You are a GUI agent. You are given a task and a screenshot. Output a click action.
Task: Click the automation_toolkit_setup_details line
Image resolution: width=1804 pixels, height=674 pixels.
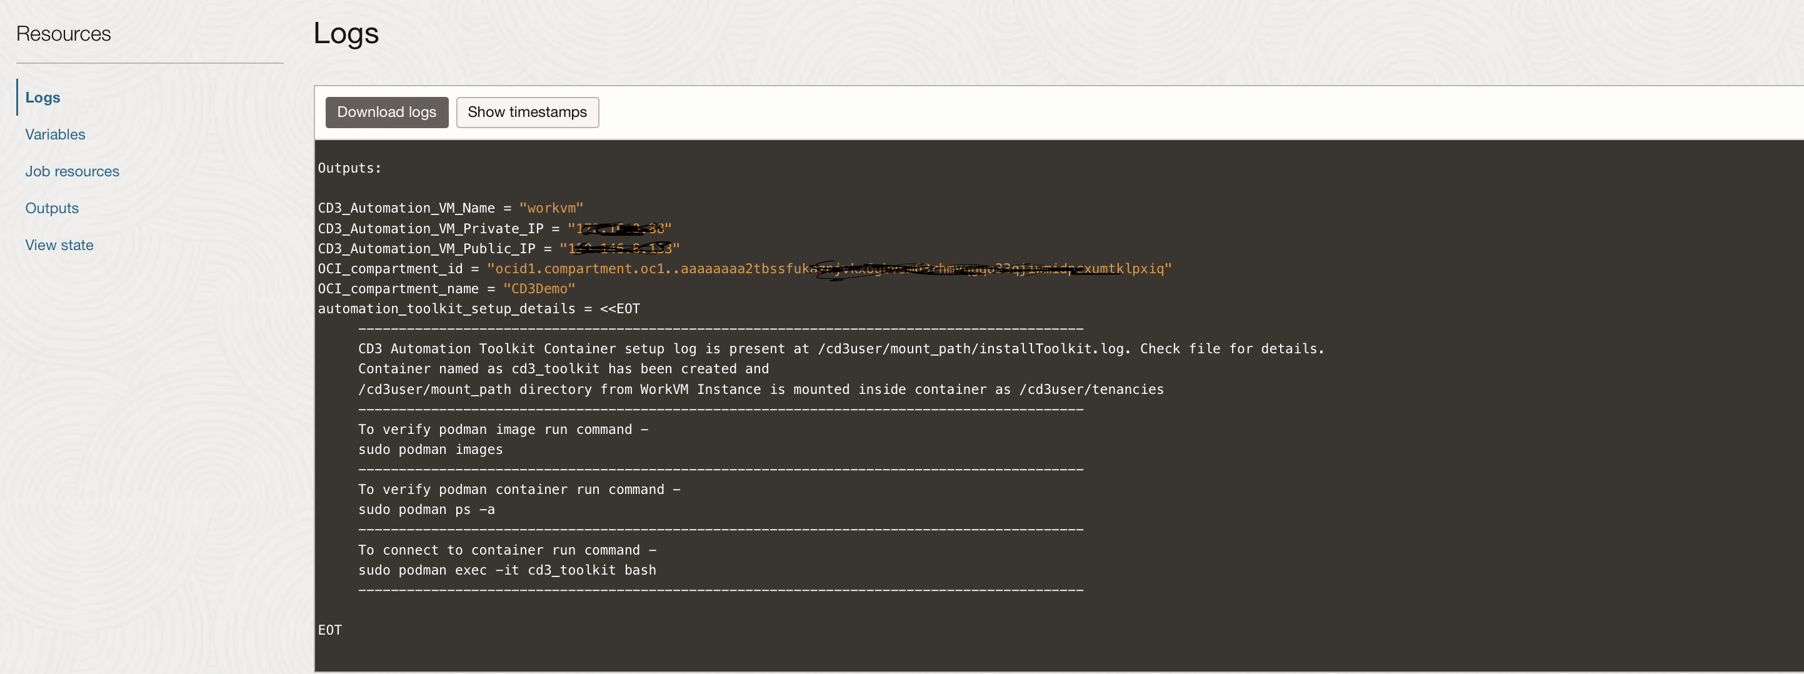tap(479, 309)
